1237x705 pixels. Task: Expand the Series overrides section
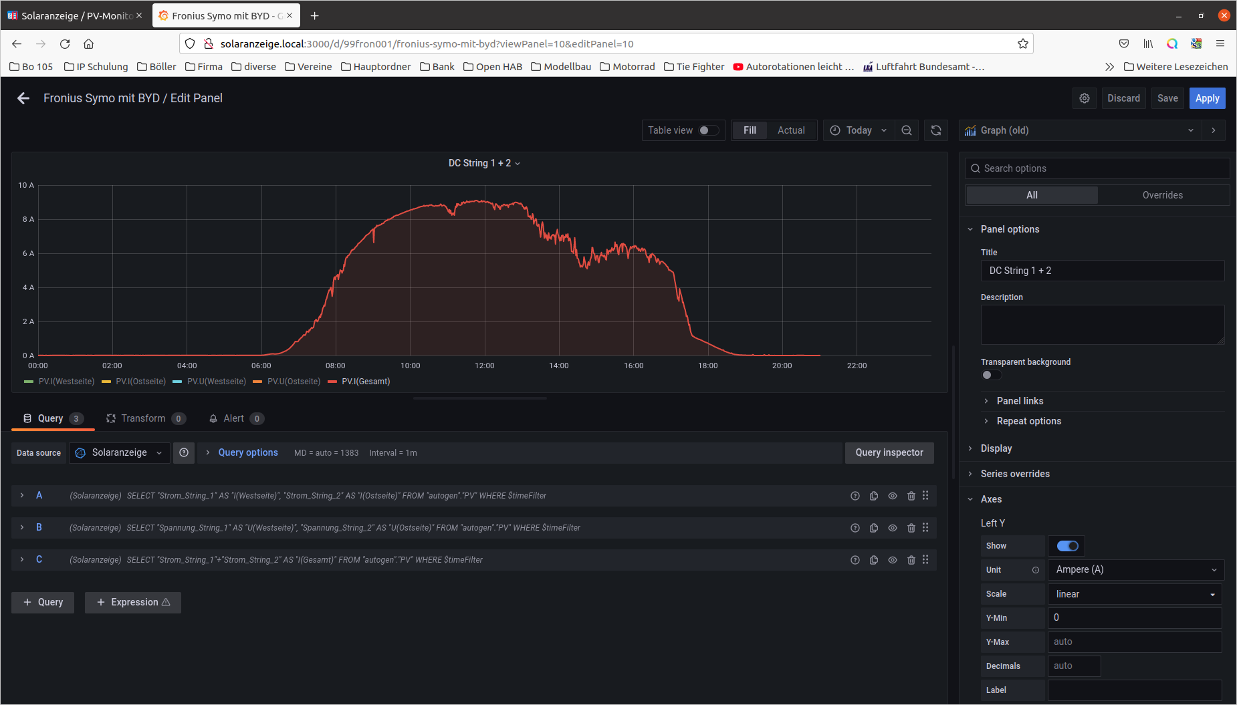coord(1015,474)
